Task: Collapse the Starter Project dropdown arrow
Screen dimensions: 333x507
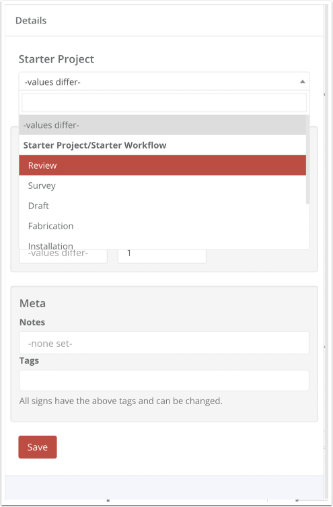Action: (302, 82)
